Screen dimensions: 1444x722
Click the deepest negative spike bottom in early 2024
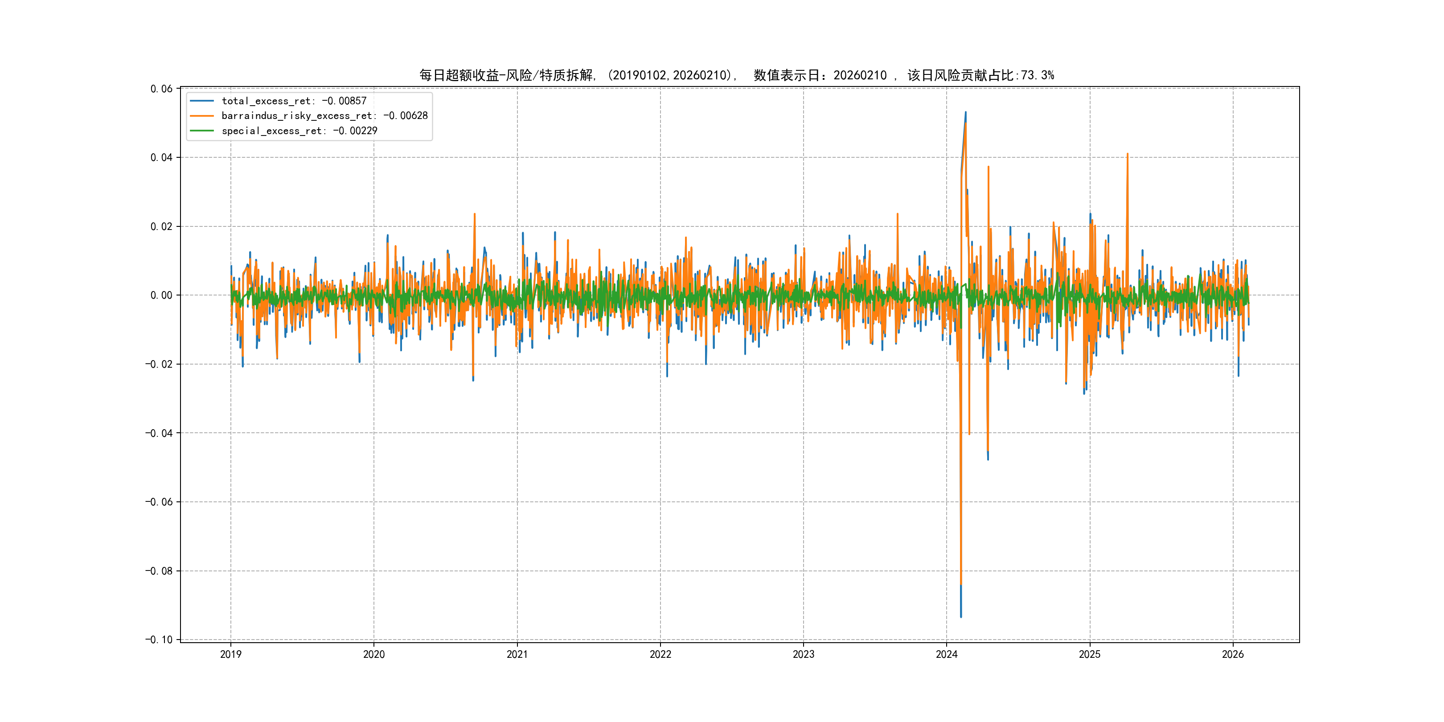pyautogui.click(x=961, y=616)
